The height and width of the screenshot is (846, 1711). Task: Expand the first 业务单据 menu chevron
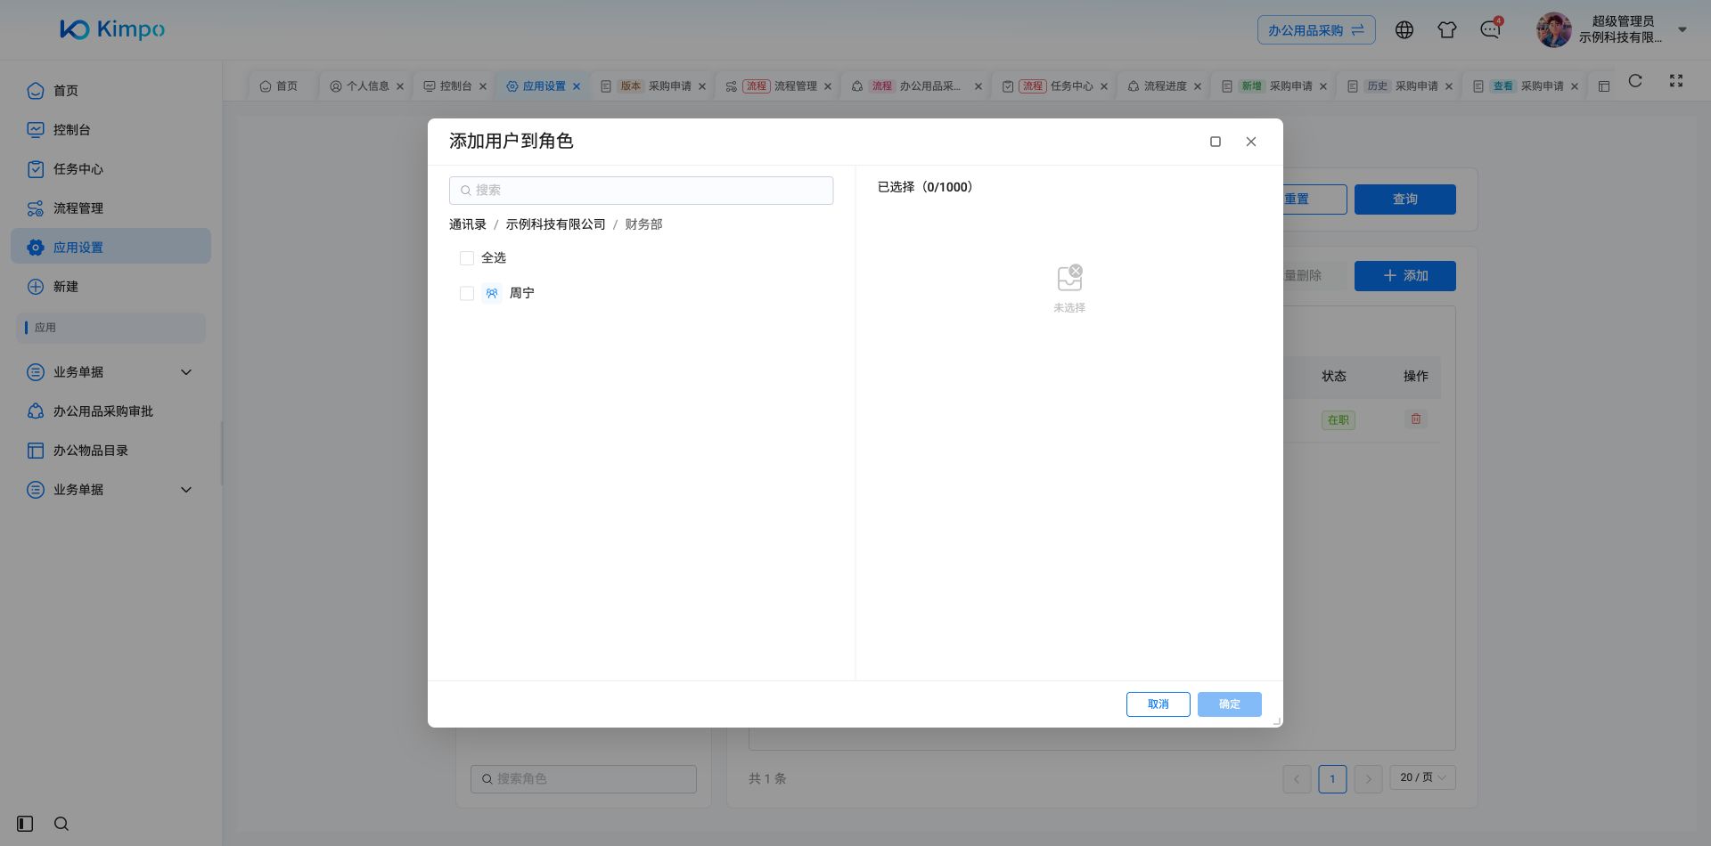pyautogui.click(x=186, y=372)
